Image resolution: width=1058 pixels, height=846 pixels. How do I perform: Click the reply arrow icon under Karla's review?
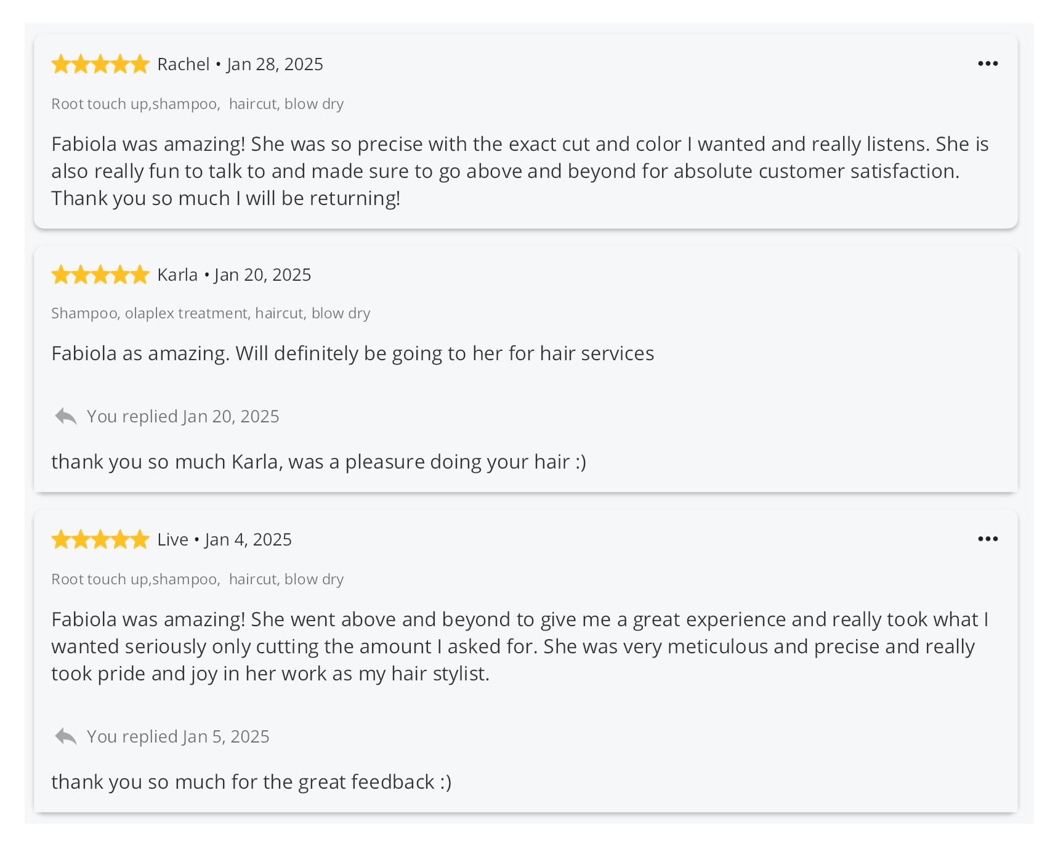point(65,417)
